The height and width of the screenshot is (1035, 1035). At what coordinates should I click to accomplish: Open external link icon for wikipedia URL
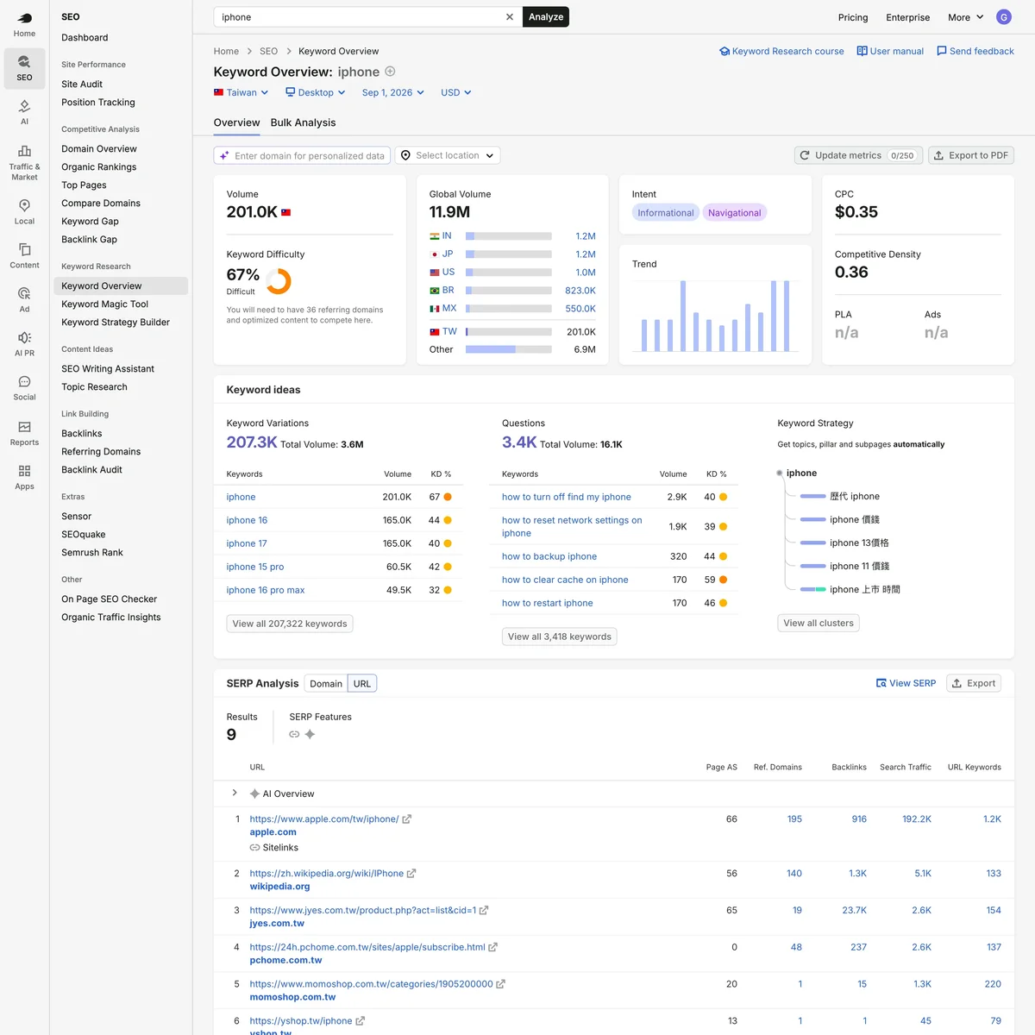pyautogui.click(x=411, y=874)
